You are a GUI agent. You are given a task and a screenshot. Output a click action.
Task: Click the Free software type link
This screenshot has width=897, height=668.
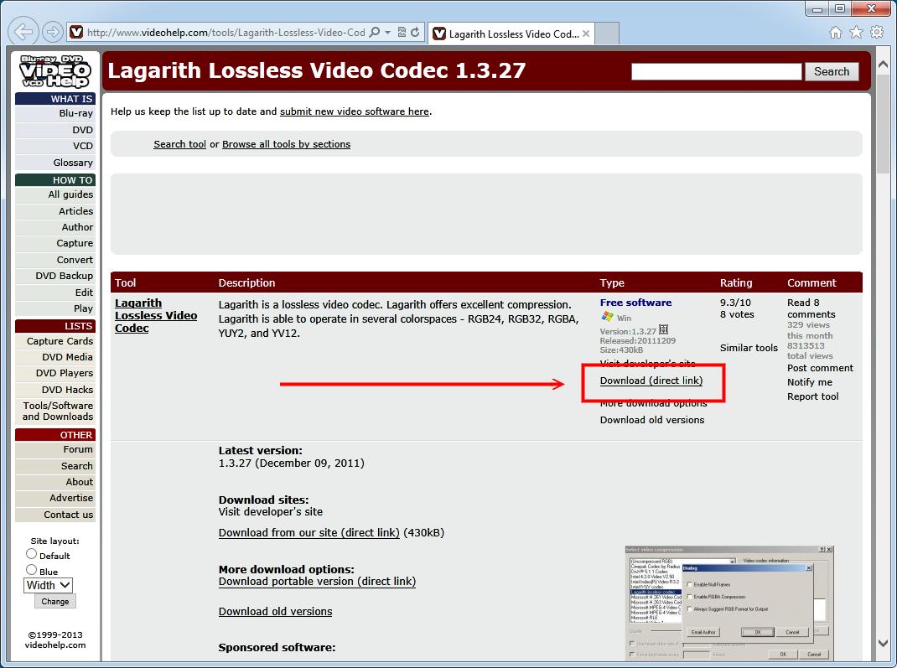[x=635, y=303]
